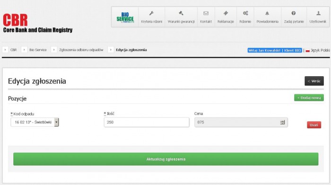The height and width of the screenshot is (185, 331).
Task: Remove the position with Usuń button
Action: (314, 125)
